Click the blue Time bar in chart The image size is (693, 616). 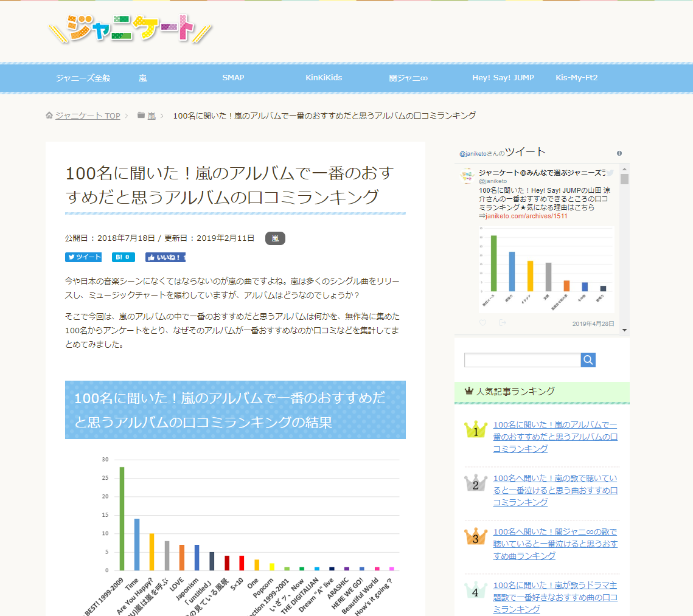[137, 544]
